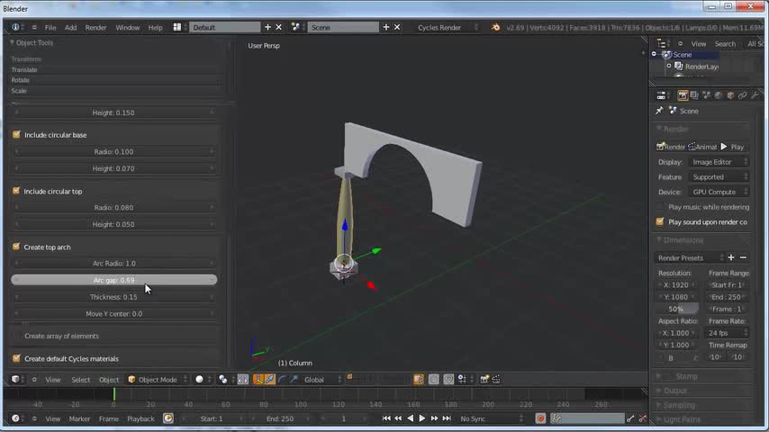Enable the scale manipulator icon

(x=294, y=380)
